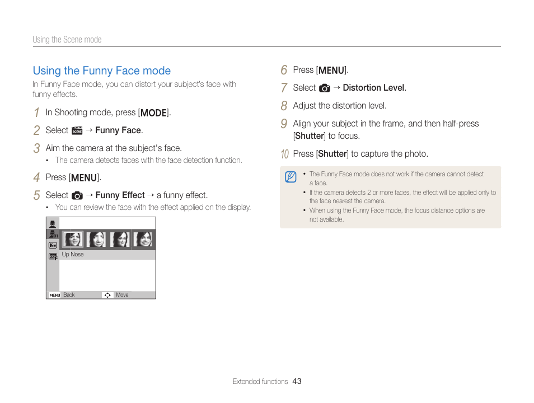Screen dimensions: 534x403
Task: Choose the first selected Up Nose face thumbnail
Action: coord(73,239)
